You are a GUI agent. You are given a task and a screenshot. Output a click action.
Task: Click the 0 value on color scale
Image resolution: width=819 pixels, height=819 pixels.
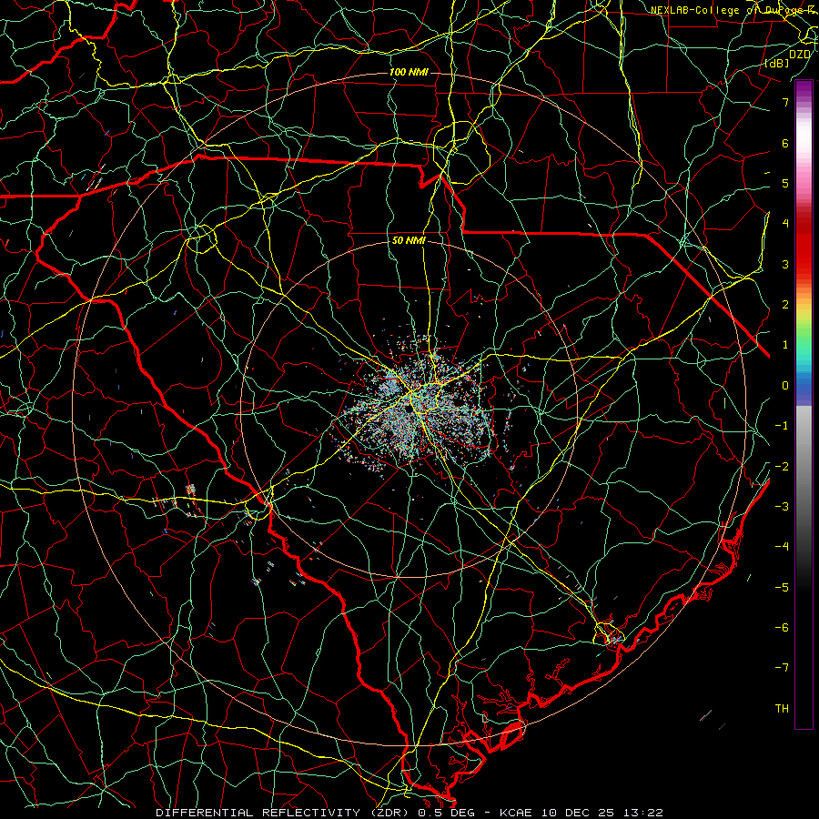pos(785,386)
